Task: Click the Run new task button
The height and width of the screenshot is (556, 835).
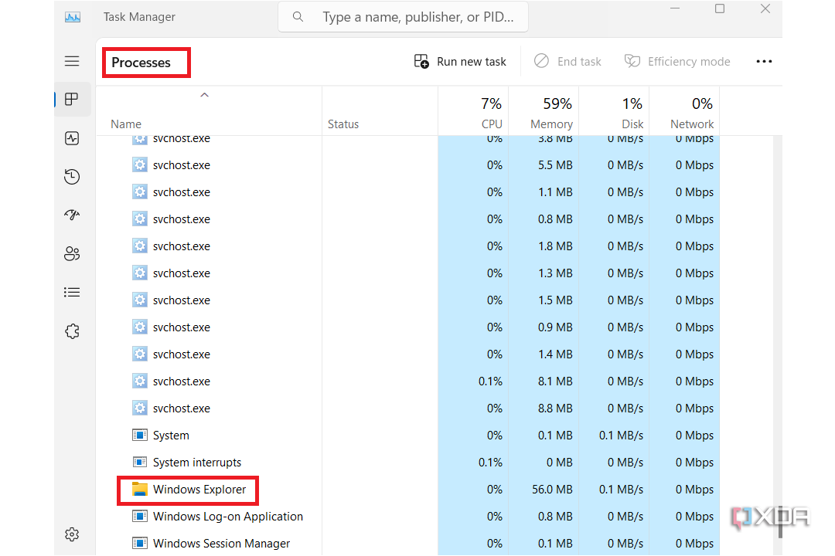Action: click(461, 62)
